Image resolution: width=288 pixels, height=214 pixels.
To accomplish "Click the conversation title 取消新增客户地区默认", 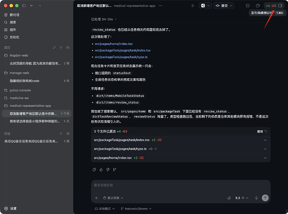I will click(94, 6).
